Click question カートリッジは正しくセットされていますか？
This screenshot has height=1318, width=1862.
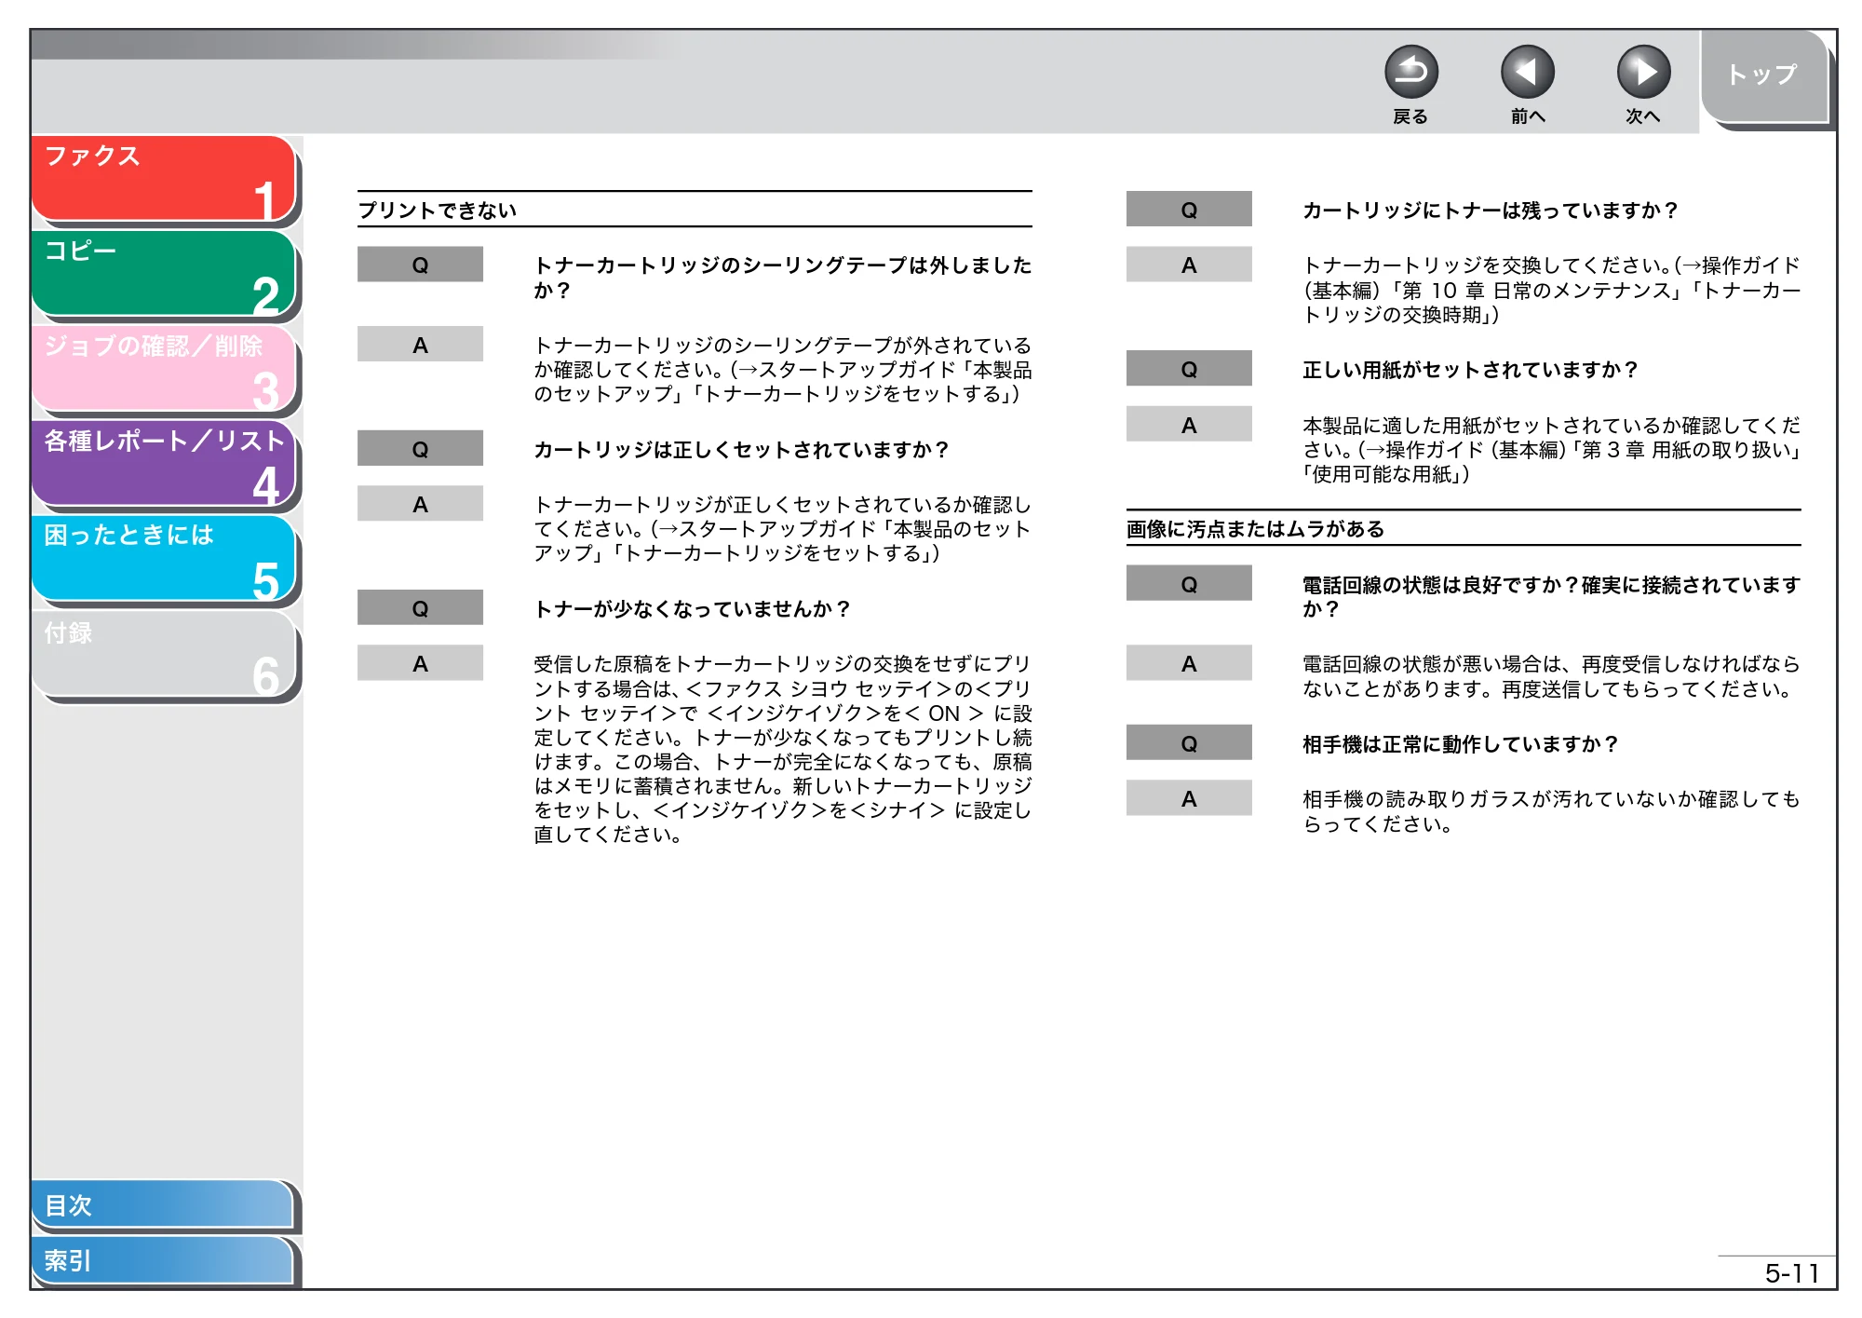(x=741, y=450)
